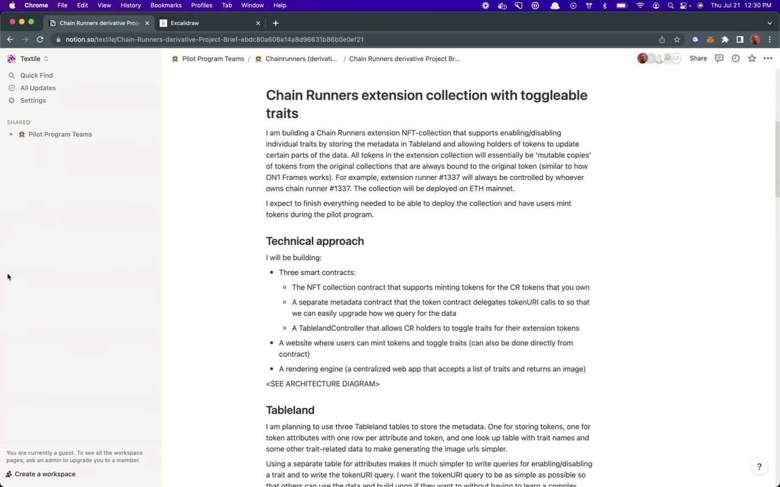Open the View menu
This screenshot has width=780, height=487.
pos(104,5)
